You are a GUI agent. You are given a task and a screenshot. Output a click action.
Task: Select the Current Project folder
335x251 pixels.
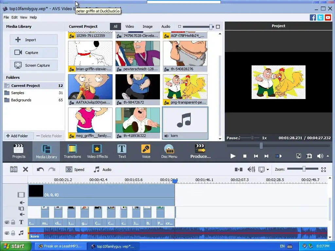coord(34,86)
